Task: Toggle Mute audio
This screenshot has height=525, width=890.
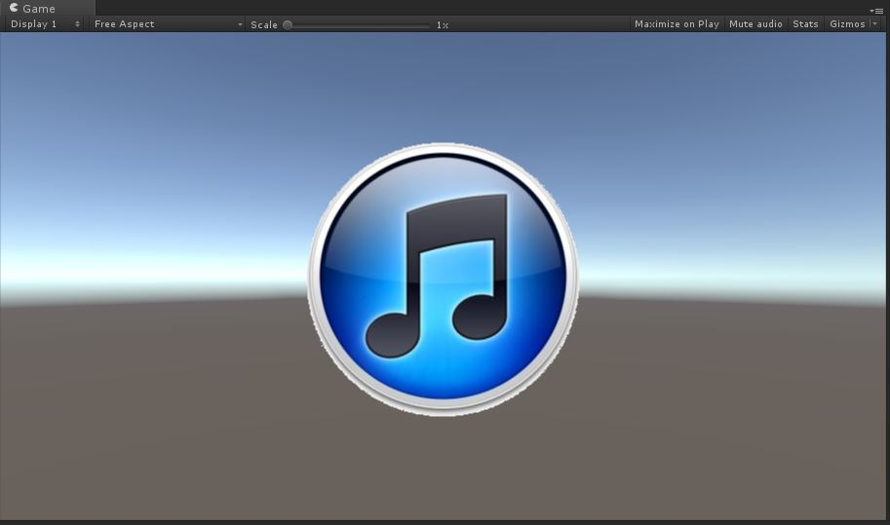Action: point(755,23)
